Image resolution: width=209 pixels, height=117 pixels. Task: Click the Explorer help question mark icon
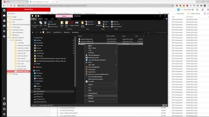pyautogui.click(x=167, y=19)
